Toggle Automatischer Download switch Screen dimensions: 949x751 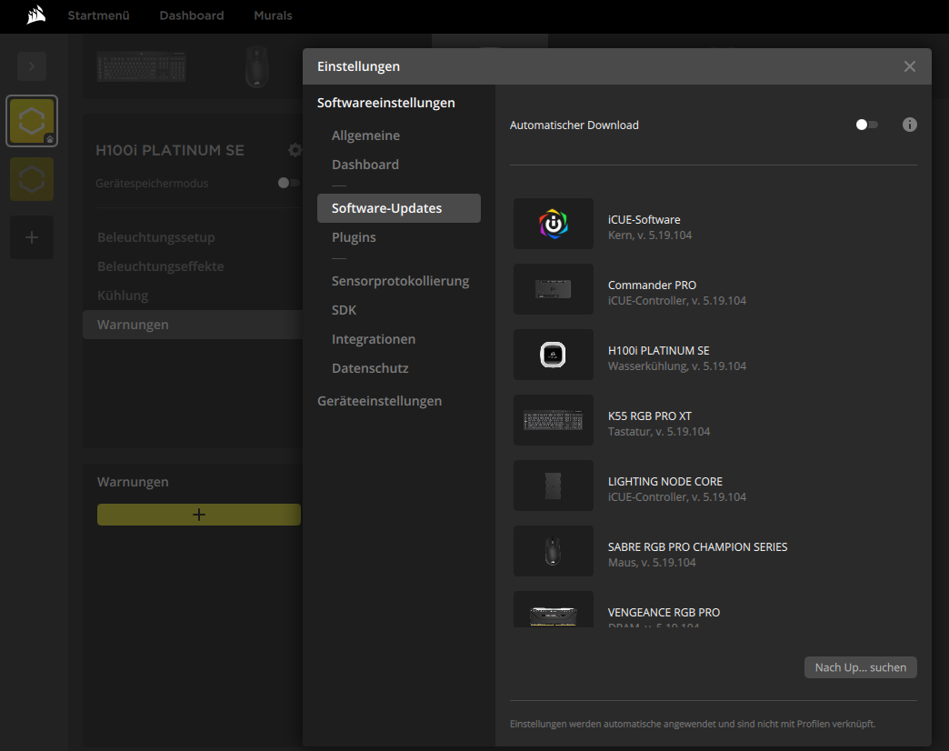[x=866, y=125]
